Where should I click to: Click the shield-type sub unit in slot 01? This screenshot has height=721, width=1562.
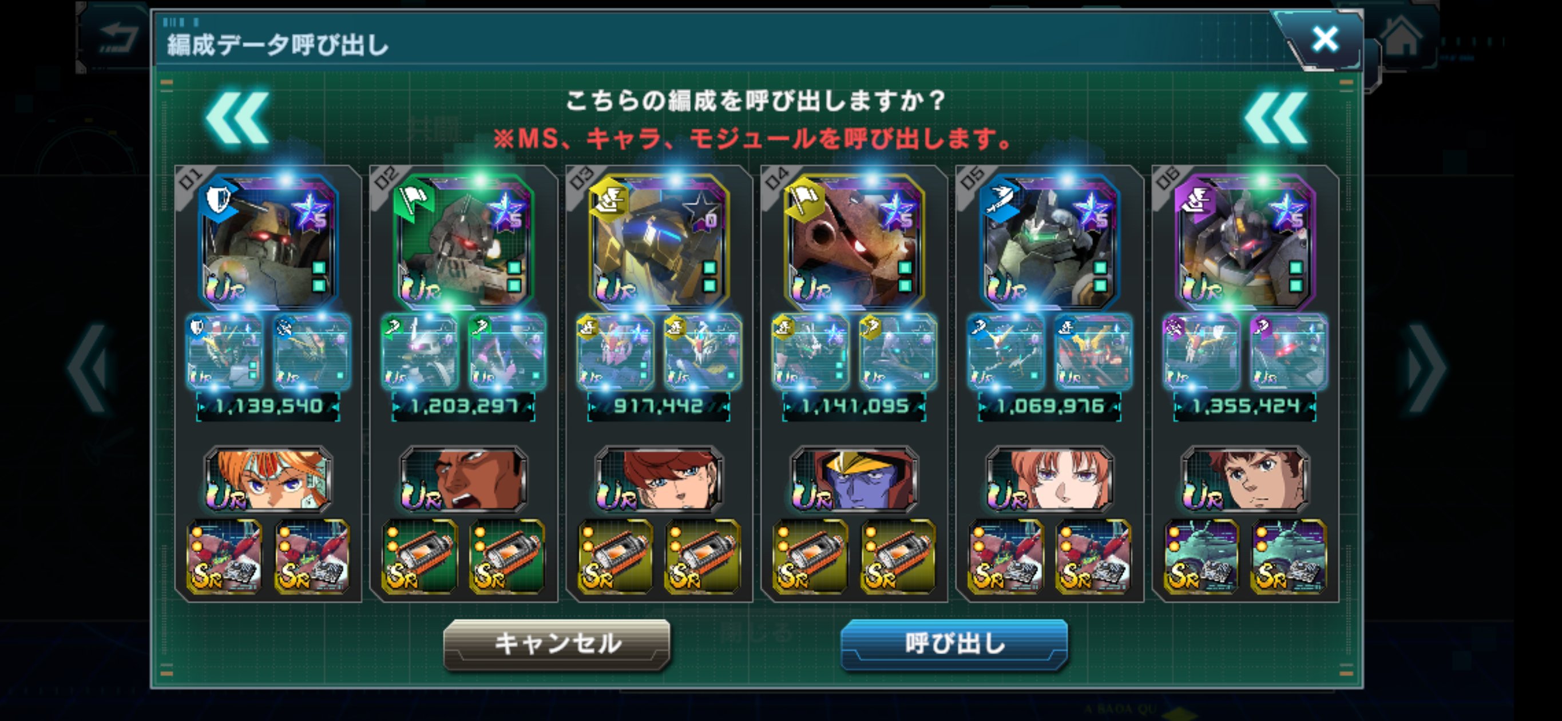(x=224, y=352)
